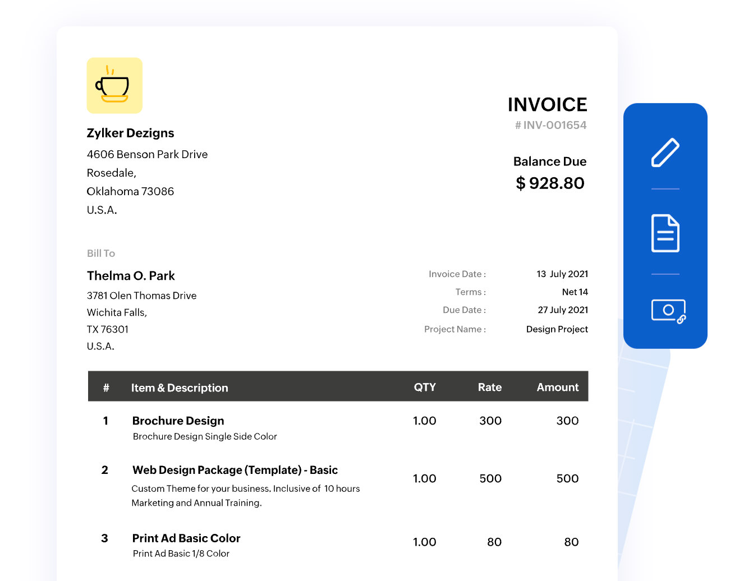Click the payment link icon at sidebar bottom

(x=668, y=311)
